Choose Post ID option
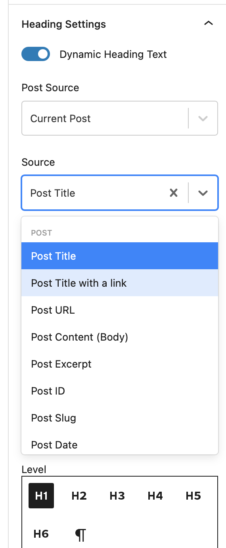This screenshot has width=226, height=548. (120, 391)
